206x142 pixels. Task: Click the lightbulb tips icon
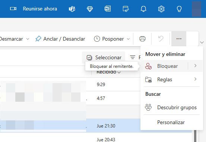click(x=179, y=9)
